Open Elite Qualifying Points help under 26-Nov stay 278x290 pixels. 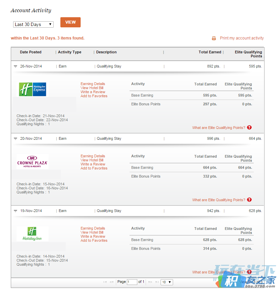click(219, 128)
